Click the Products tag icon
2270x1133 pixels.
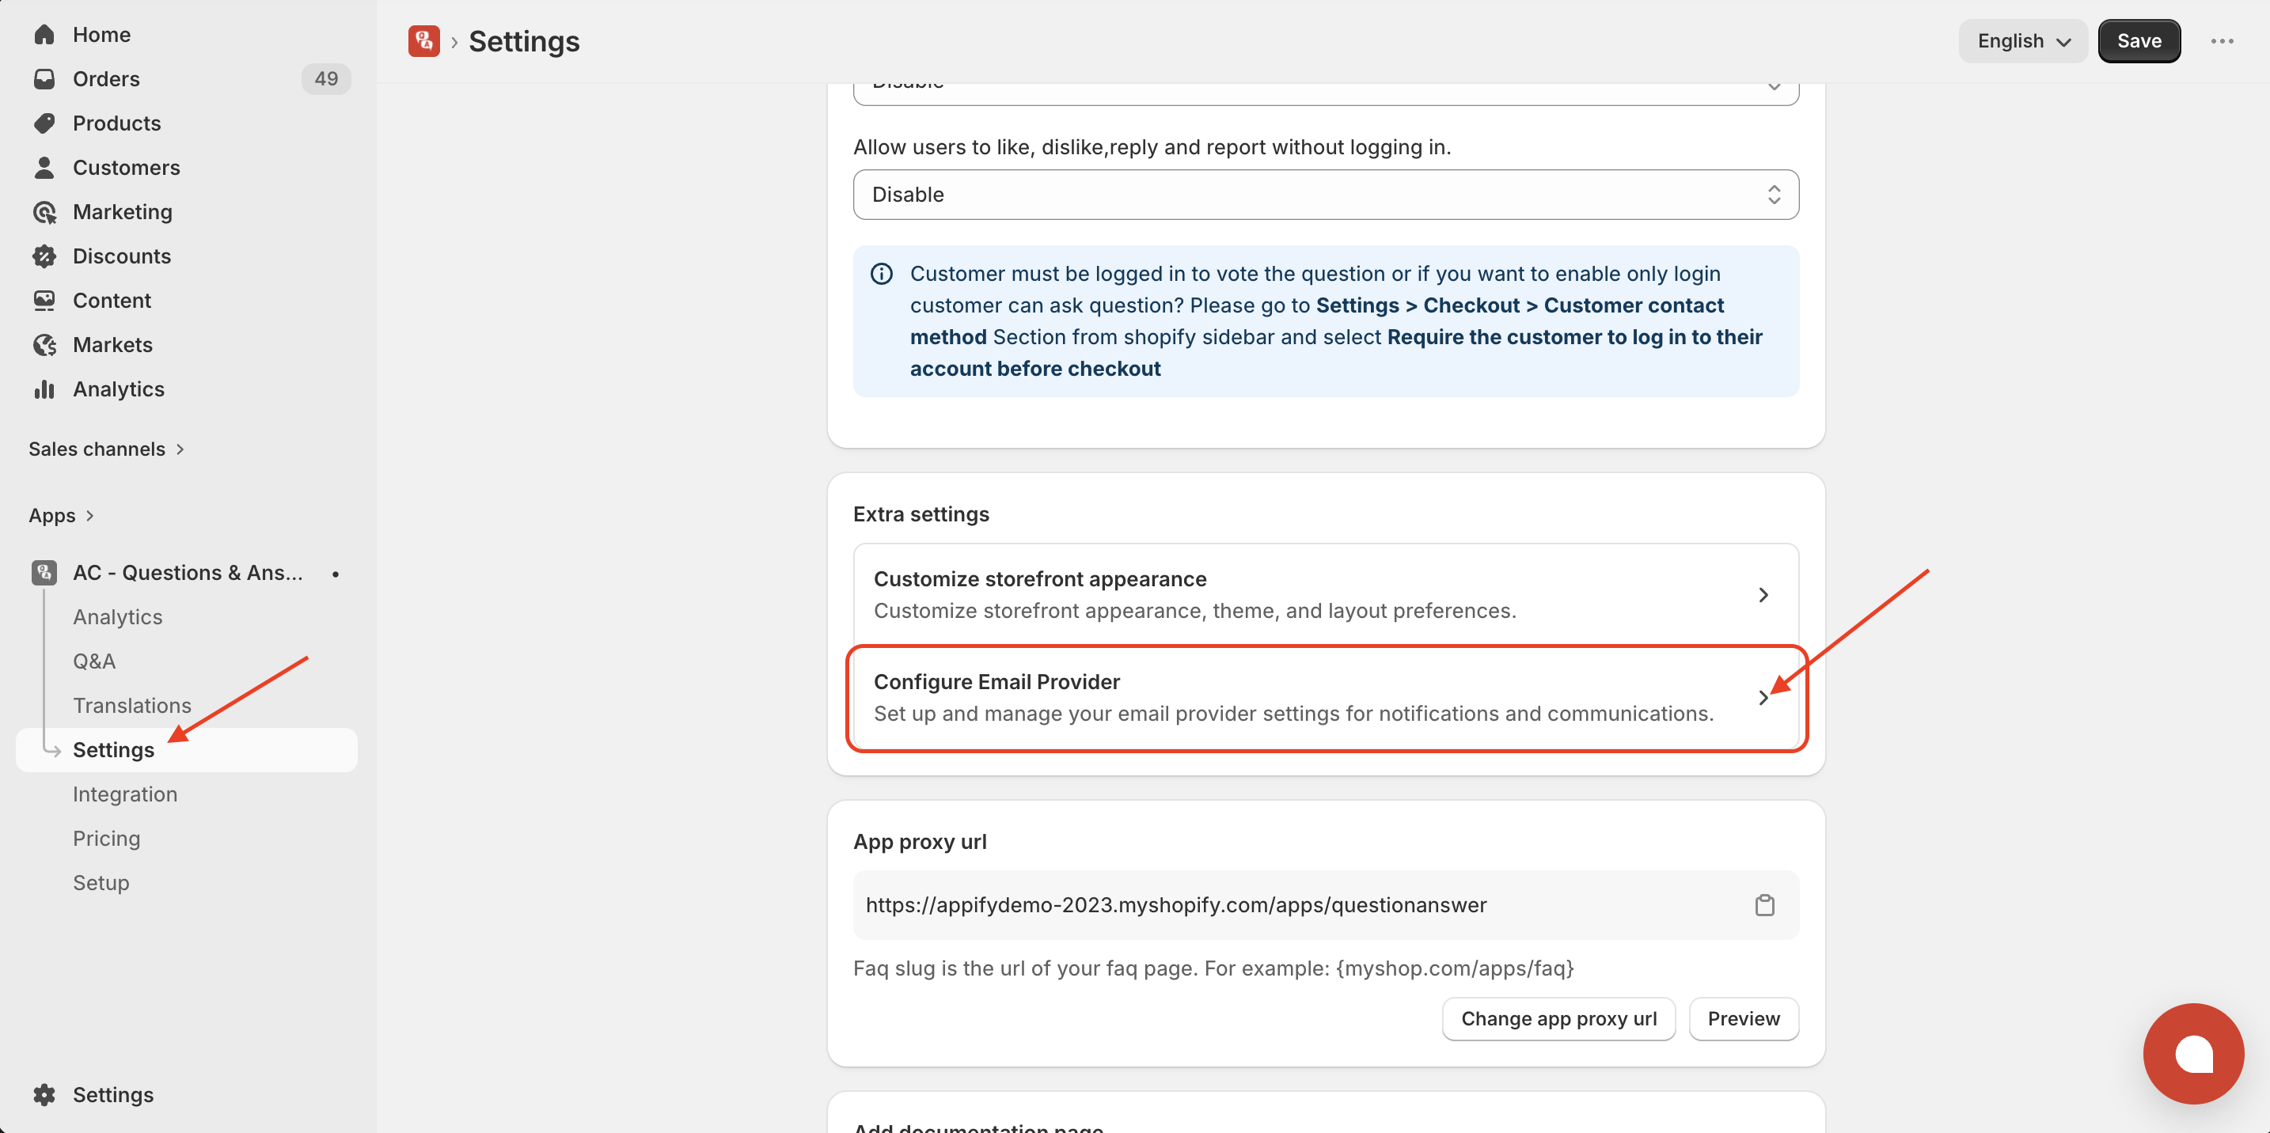click(44, 123)
